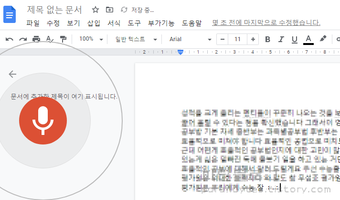Increase font size with plus button
340x200 pixels.
pyautogui.click(x=253, y=39)
